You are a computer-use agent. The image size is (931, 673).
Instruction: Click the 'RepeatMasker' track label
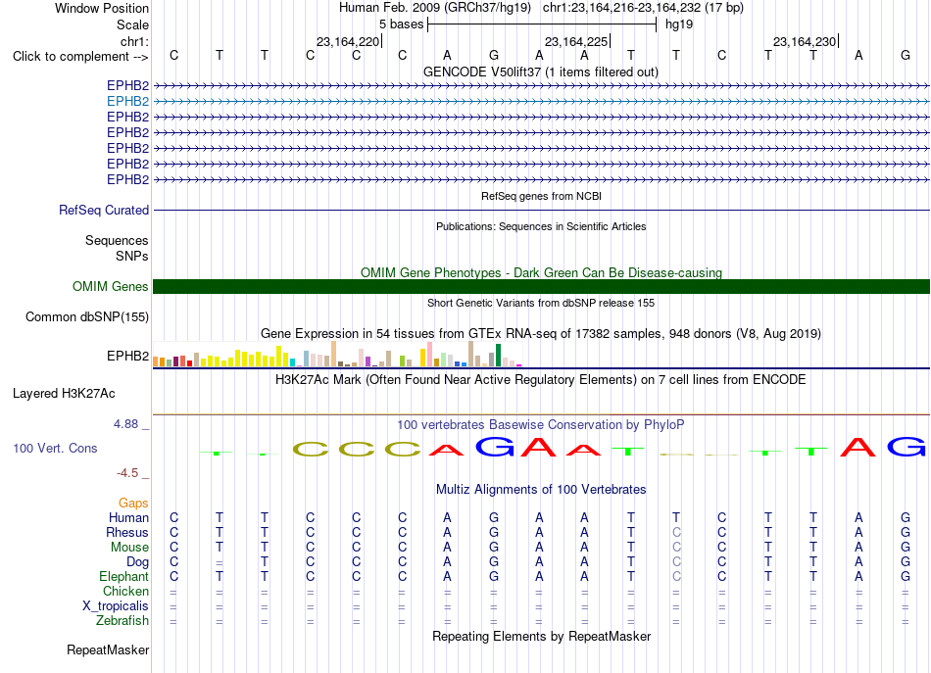108,650
